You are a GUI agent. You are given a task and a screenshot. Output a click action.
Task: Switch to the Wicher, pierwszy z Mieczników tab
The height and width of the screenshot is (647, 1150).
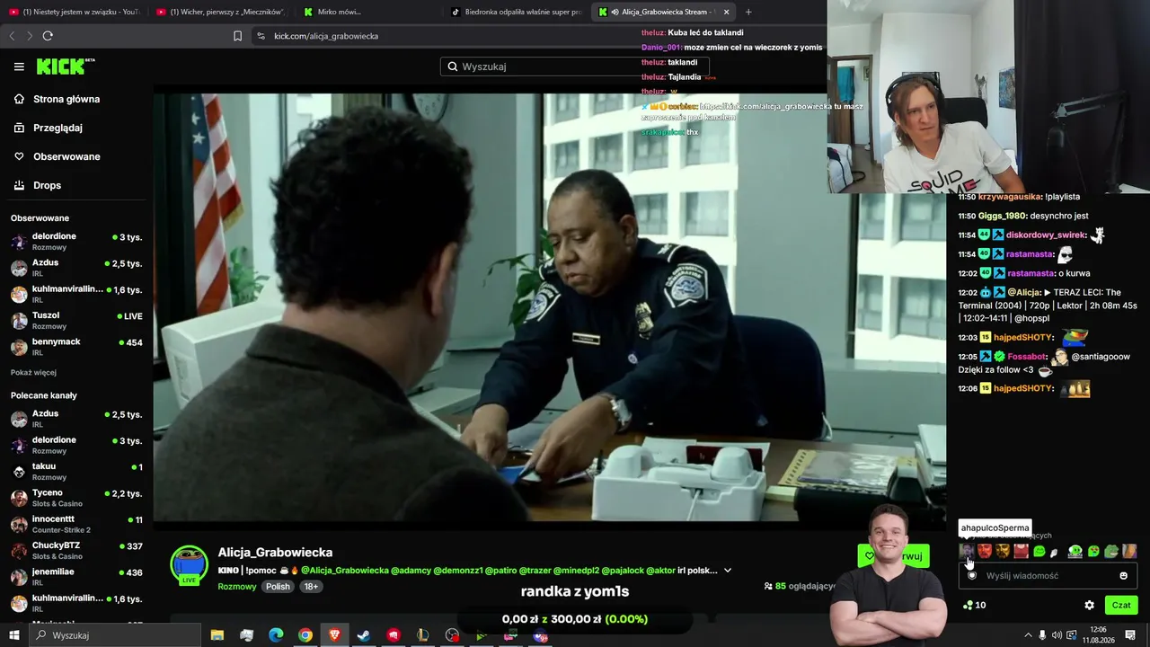tap(221, 12)
